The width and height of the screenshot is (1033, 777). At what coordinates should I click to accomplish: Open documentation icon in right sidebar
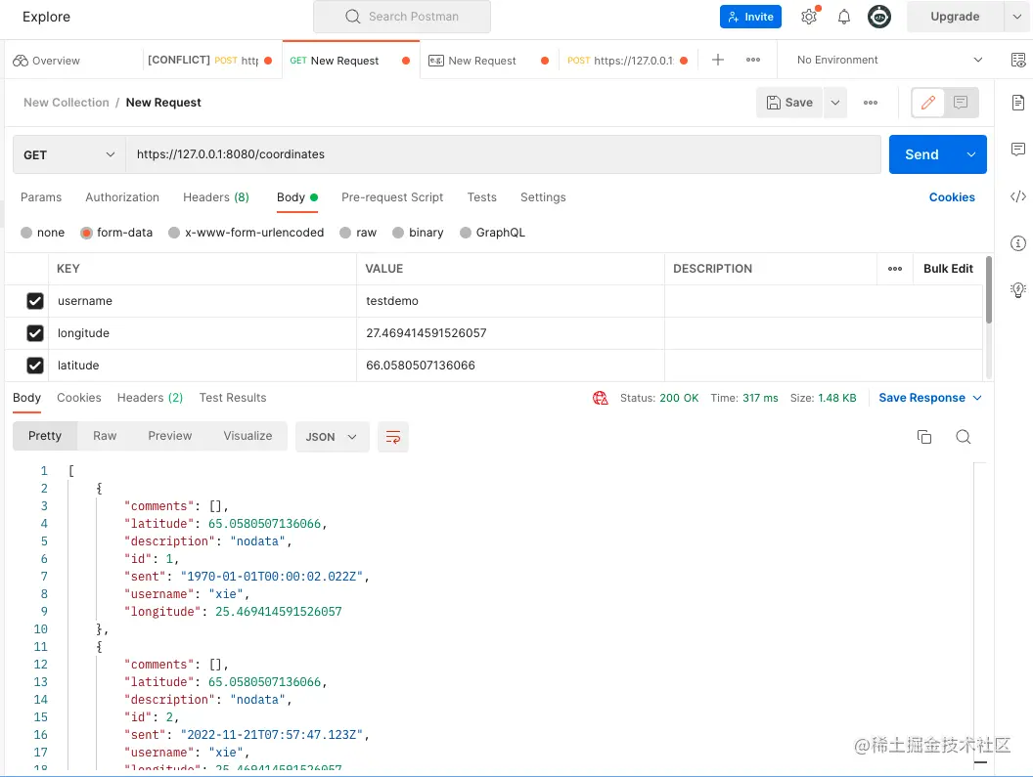(1018, 102)
